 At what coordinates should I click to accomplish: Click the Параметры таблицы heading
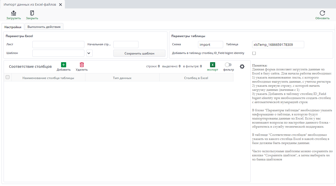(x=188, y=36)
